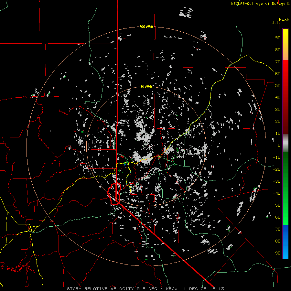Click the Storm Relative Velocity caption at the bottom

click(x=145, y=289)
